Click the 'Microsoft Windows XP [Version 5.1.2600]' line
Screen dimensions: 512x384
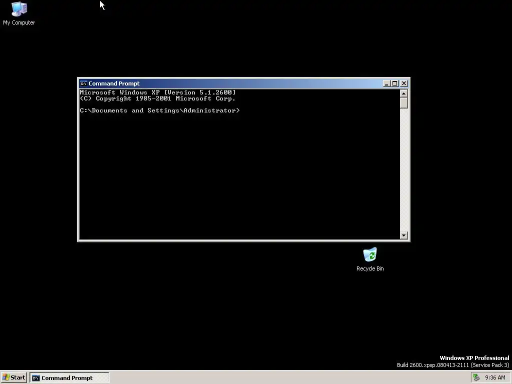(x=157, y=92)
